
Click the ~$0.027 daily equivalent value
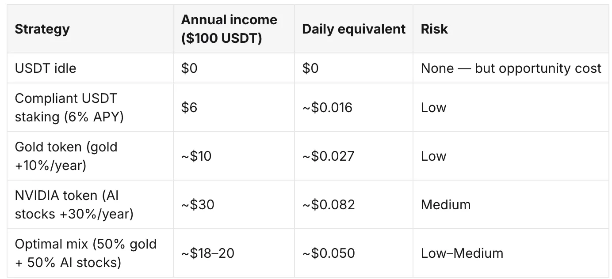[328, 156]
